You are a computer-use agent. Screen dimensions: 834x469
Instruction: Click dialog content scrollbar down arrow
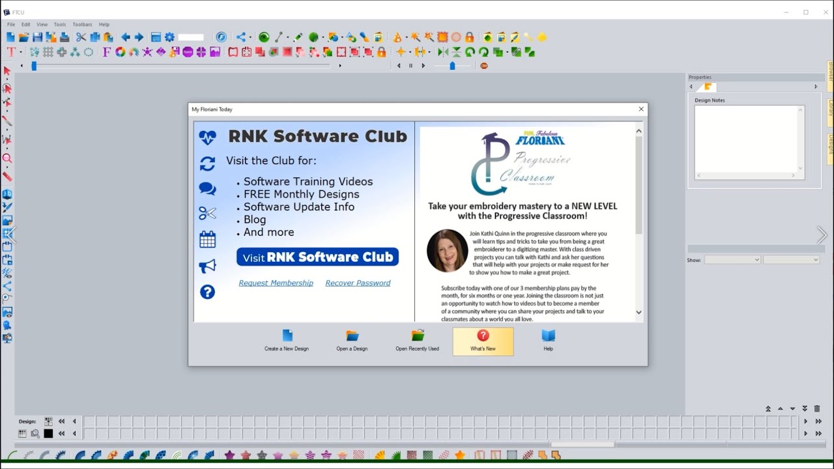[639, 313]
